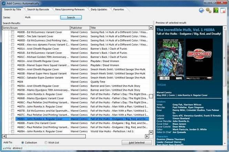Open settings via the gears icon
This screenshot has height=152, width=229.
pos(209,11)
